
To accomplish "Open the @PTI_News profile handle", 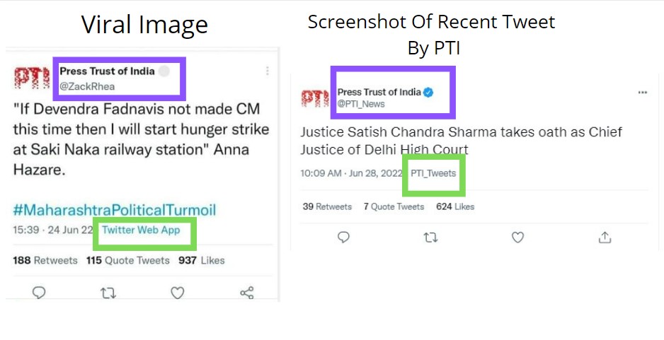I will [361, 104].
